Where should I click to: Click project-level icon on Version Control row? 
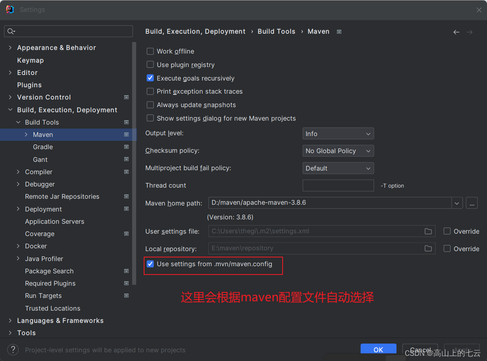[126, 97]
